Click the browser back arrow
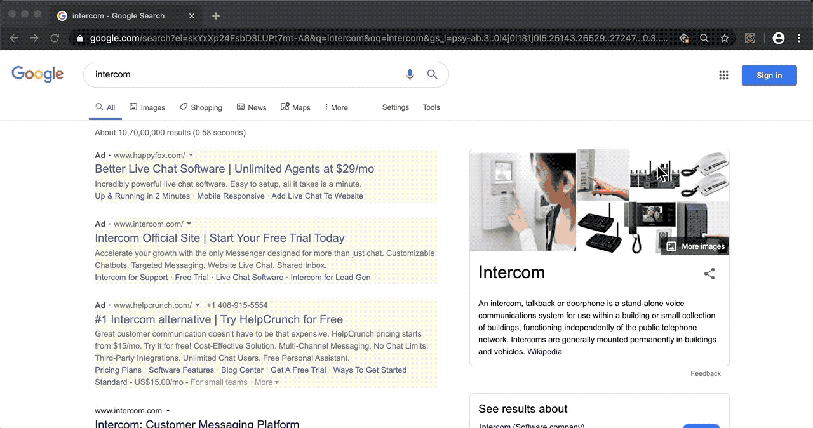Viewport: 813px width, 428px height. click(14, 38)
